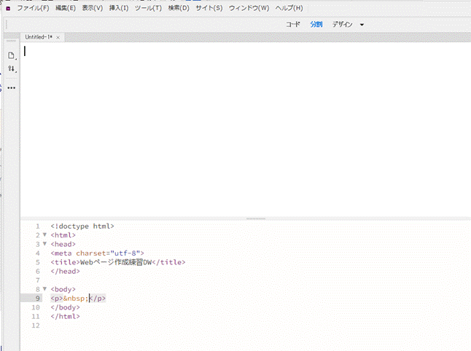Viewport: 471px width, 351px height.
Task: Switch to コード (Code) view
Action: coord(292,24)
